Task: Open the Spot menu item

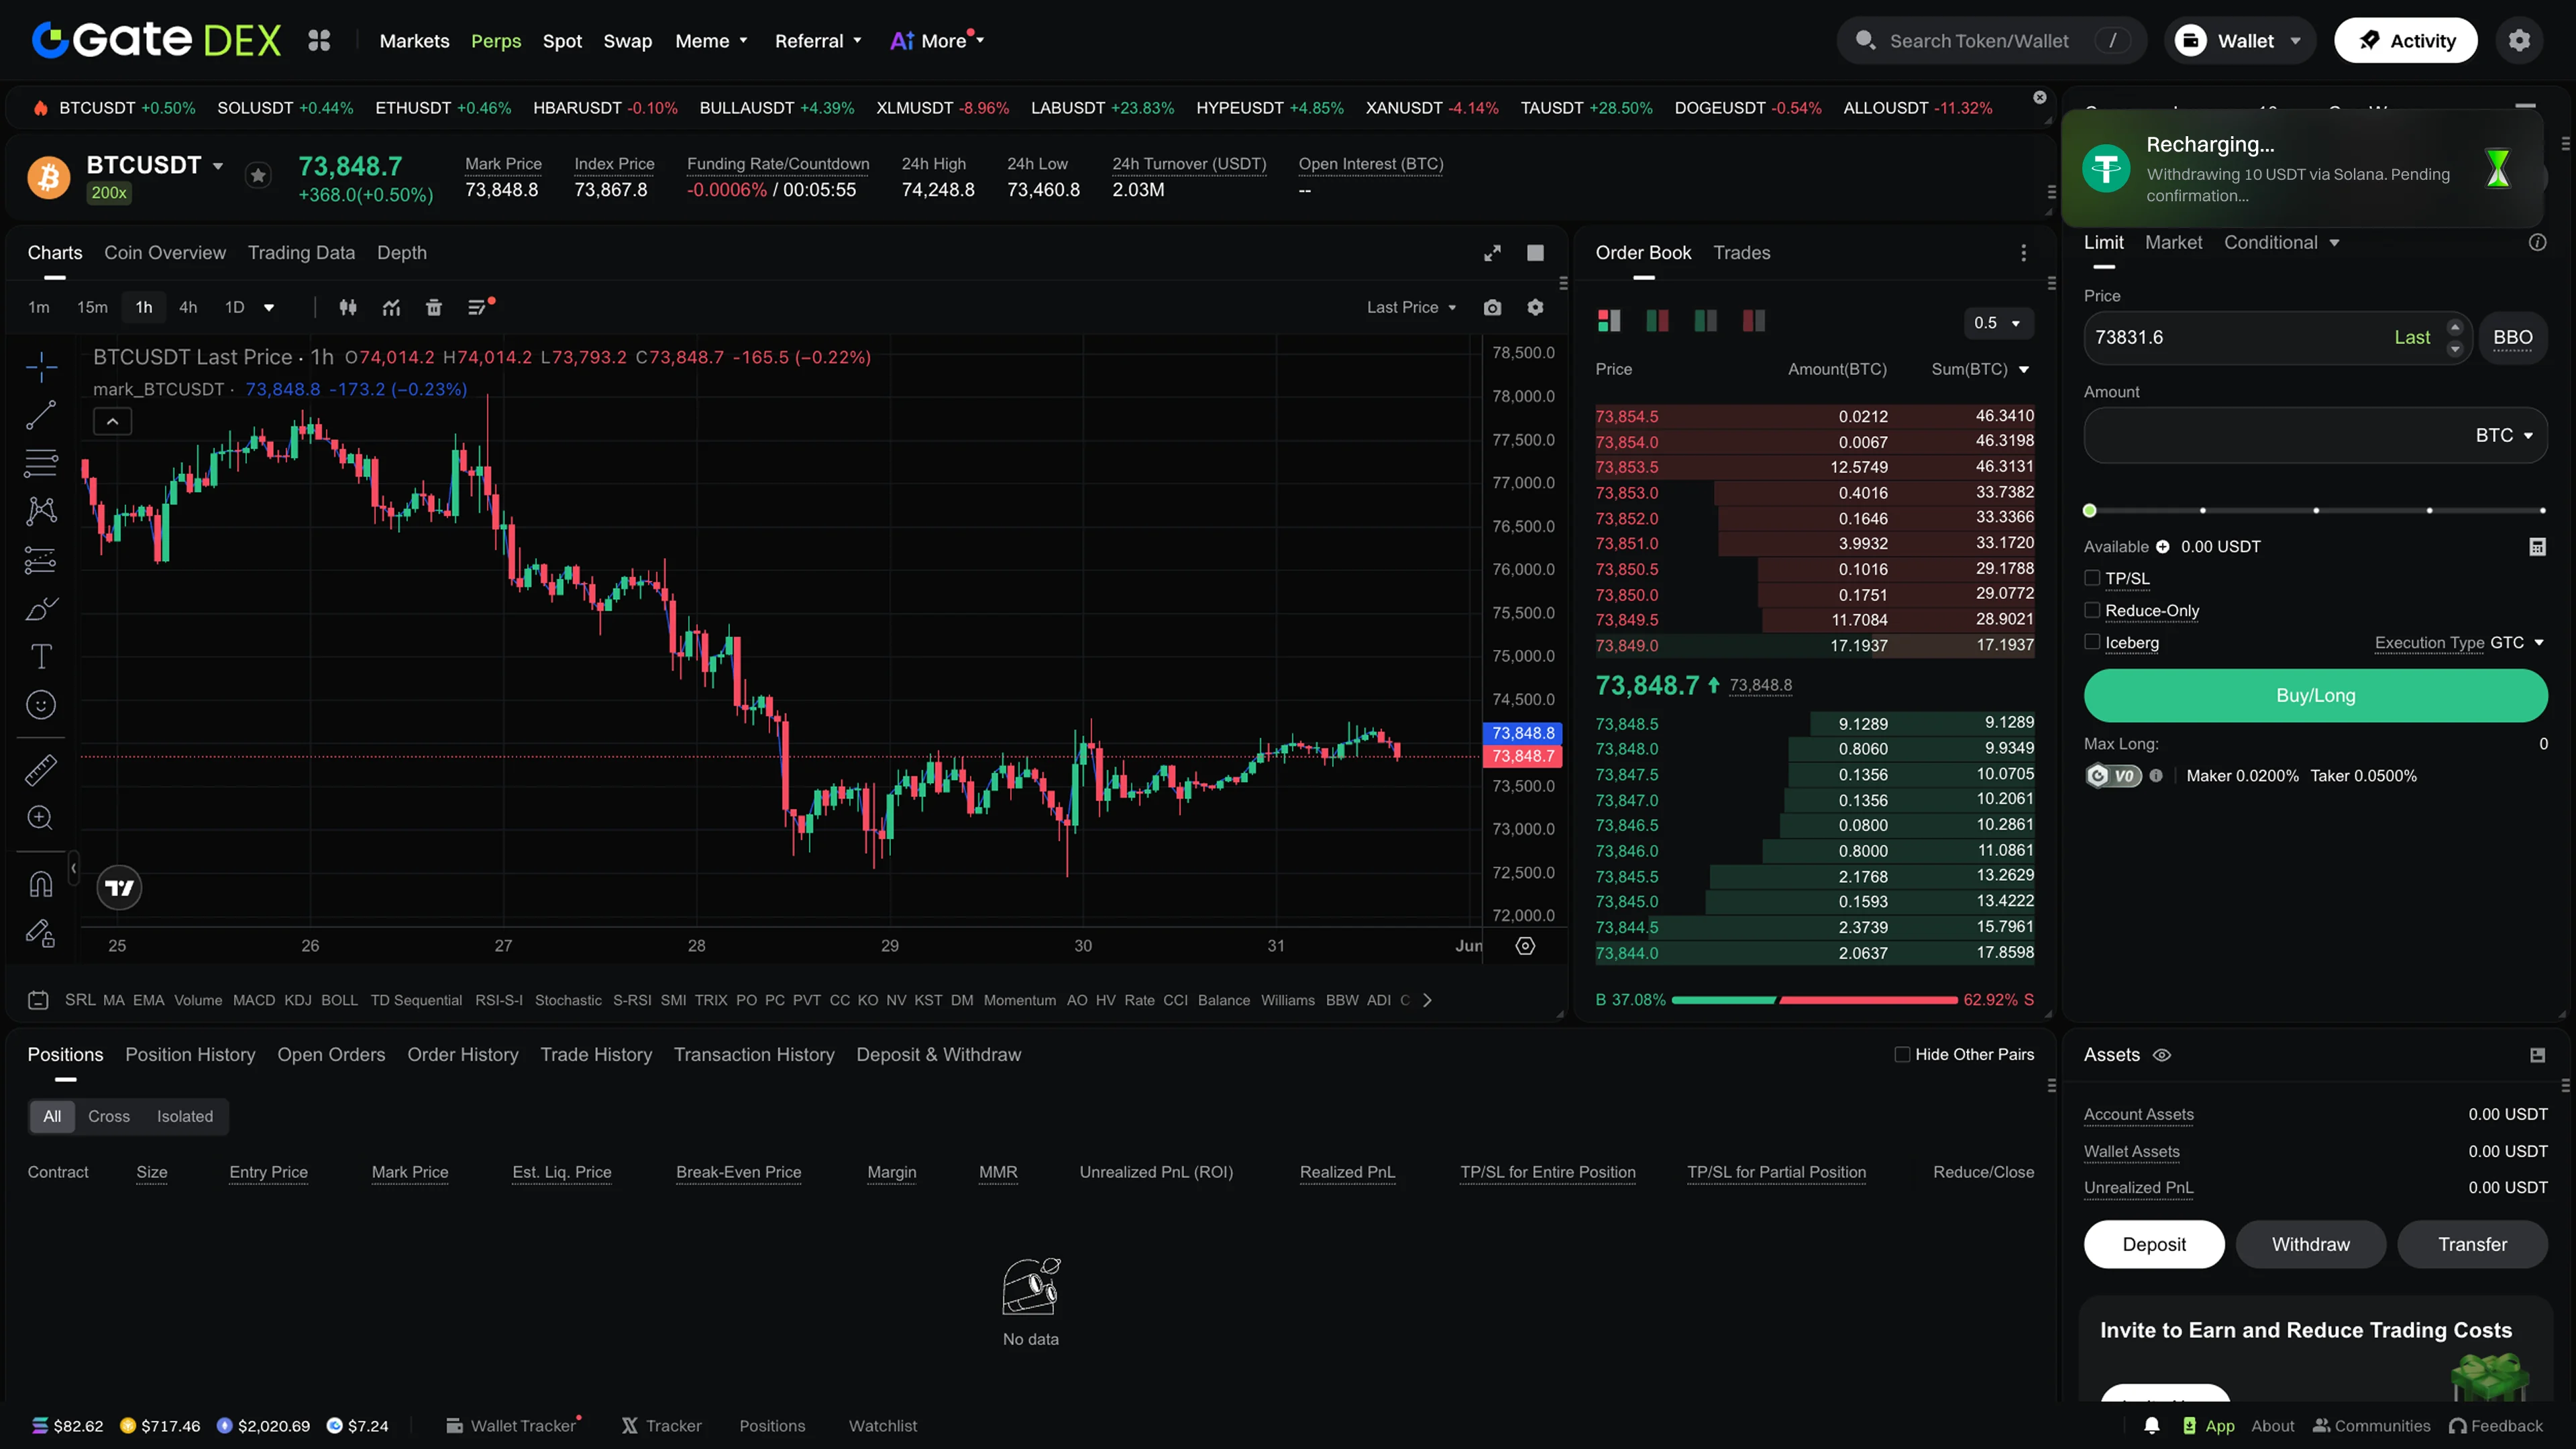Action: click(x=562, y=41)
